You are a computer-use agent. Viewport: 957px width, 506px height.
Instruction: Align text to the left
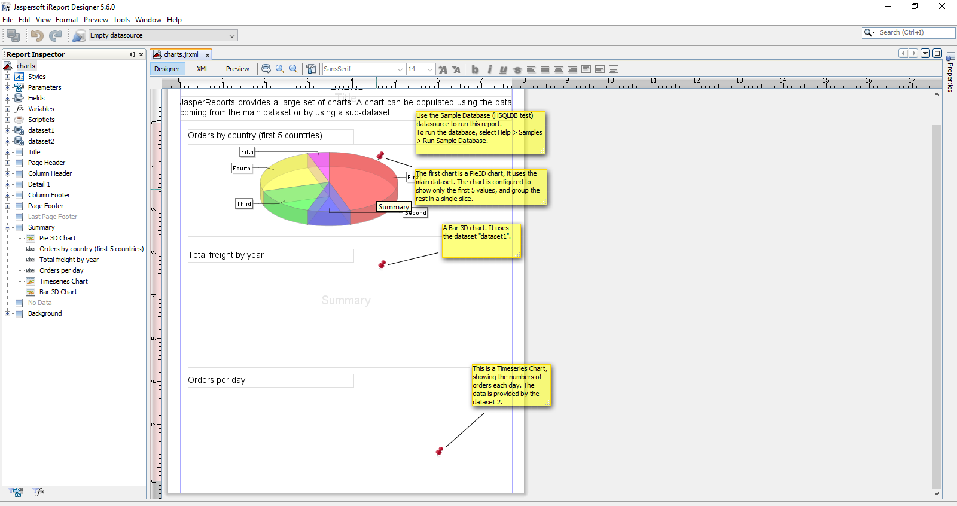point(531,69)
